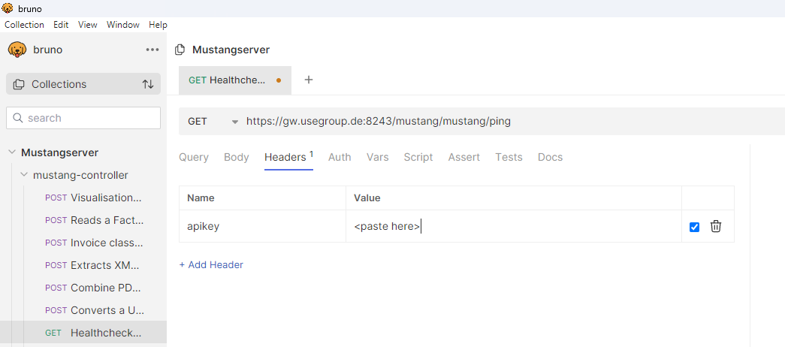The width and height of the screenshot is (785, 347).
Task: Show the Docs tab
Action: pos(550,157)
